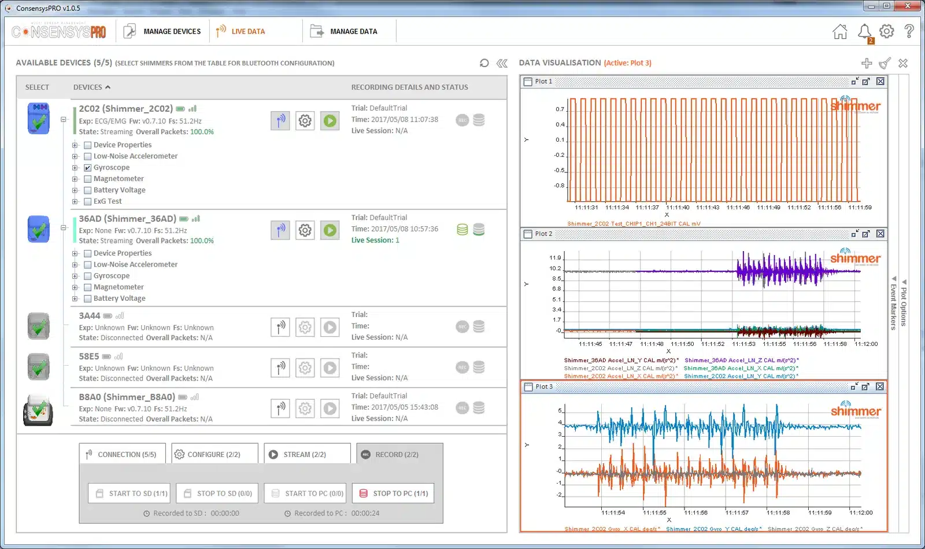Refresh the available devices list
This screenshot has height=549, width=925.
pos(484,63)
